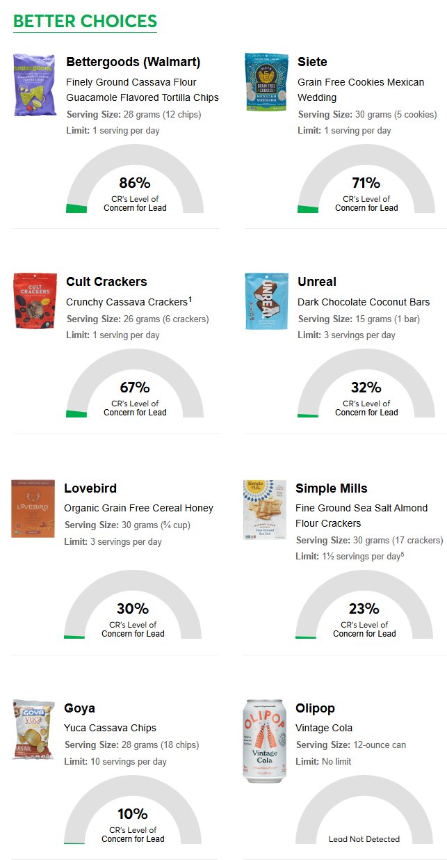The image size is (447, 860).
Task: Click the Siete brand name
Action: click(312, 62)
